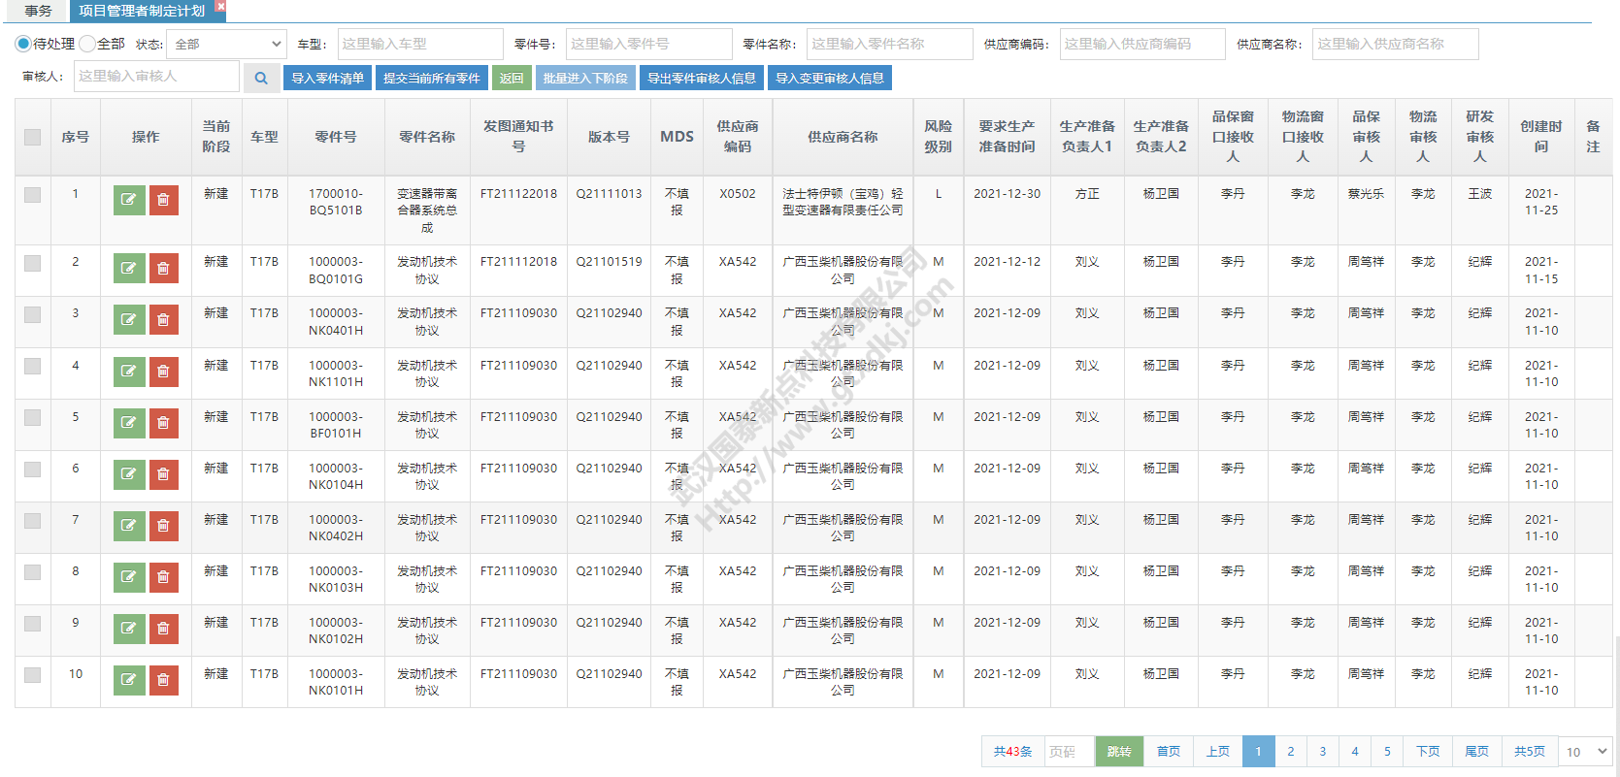1620x777 pixels.
Task: Click the 导入零件清单 button
Action: 328,79
